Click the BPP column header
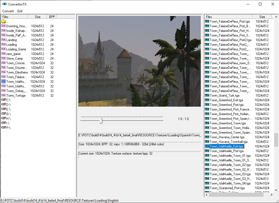The image size is (279, 203). [52, 17]
